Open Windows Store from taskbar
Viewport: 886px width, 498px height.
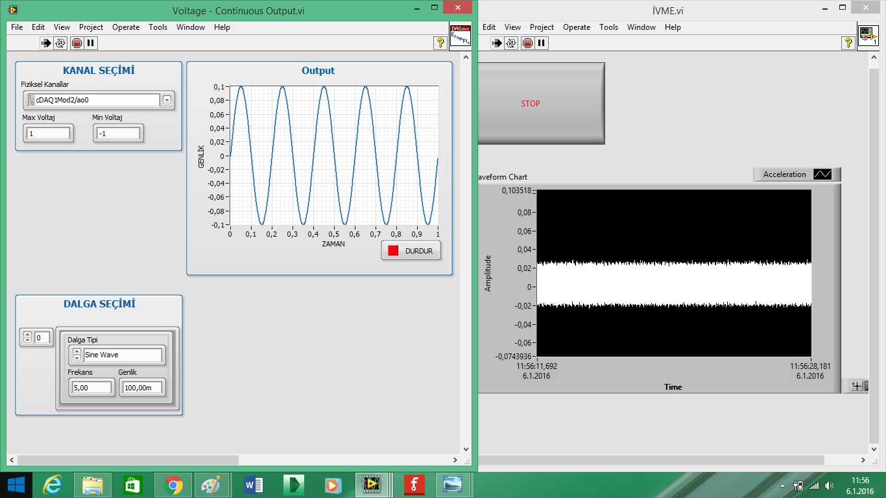(133, 485)
